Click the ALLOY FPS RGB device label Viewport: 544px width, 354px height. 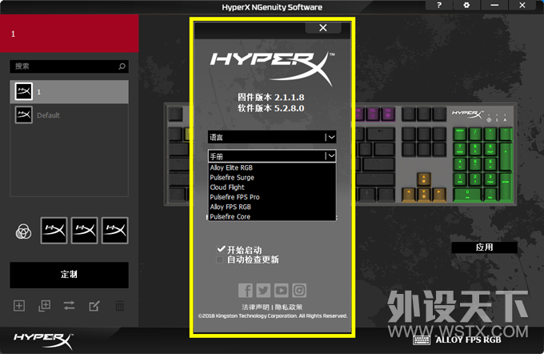468,340
